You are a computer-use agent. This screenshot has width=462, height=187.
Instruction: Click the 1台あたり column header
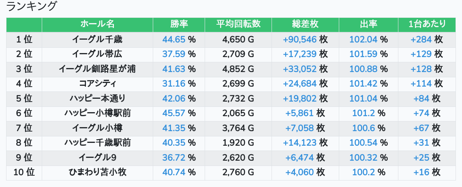coord(427,24)
